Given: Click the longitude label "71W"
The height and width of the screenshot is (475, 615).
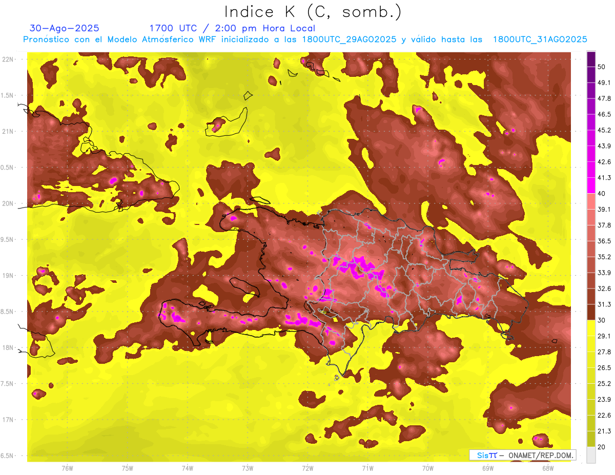Looking at the screenshot, I should click(x=367, y=468).
